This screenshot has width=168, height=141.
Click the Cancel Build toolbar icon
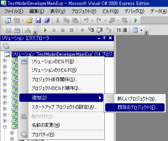click(28, 30)
